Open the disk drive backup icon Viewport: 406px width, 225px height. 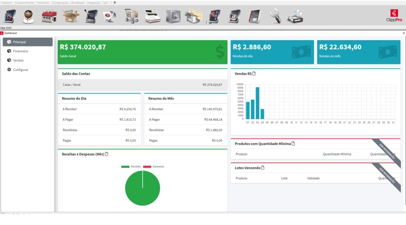click(x=295, y=16)
